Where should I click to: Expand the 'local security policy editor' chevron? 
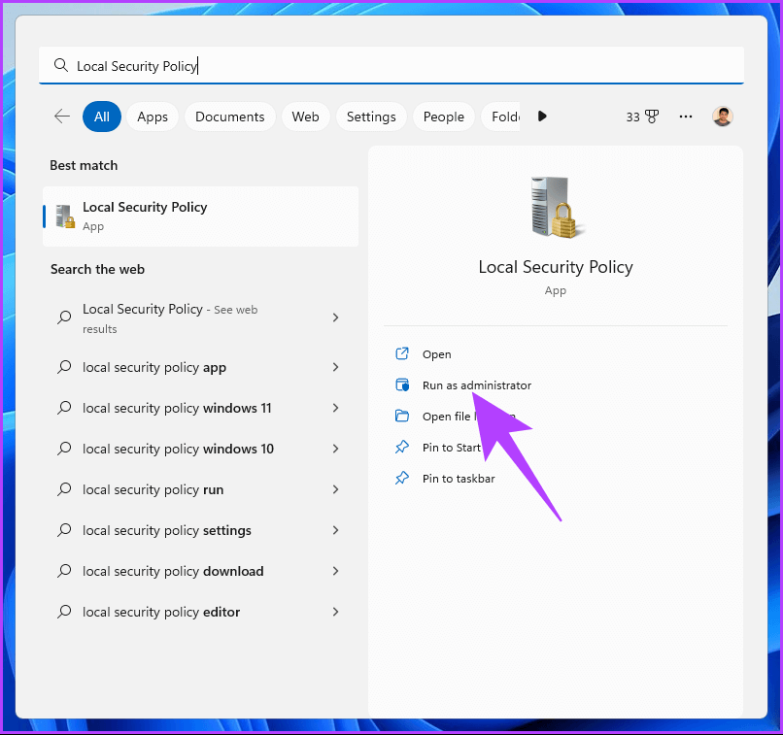[x=335, y=612]
